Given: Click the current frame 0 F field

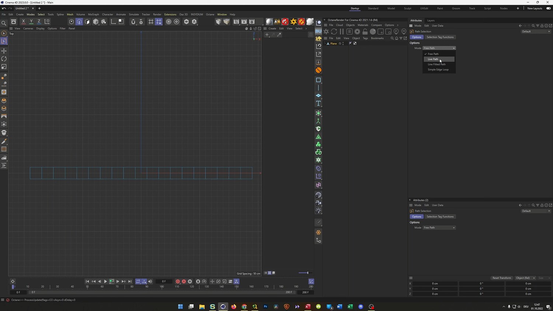Looking at the screenshot, I should [x=164, y=282].
